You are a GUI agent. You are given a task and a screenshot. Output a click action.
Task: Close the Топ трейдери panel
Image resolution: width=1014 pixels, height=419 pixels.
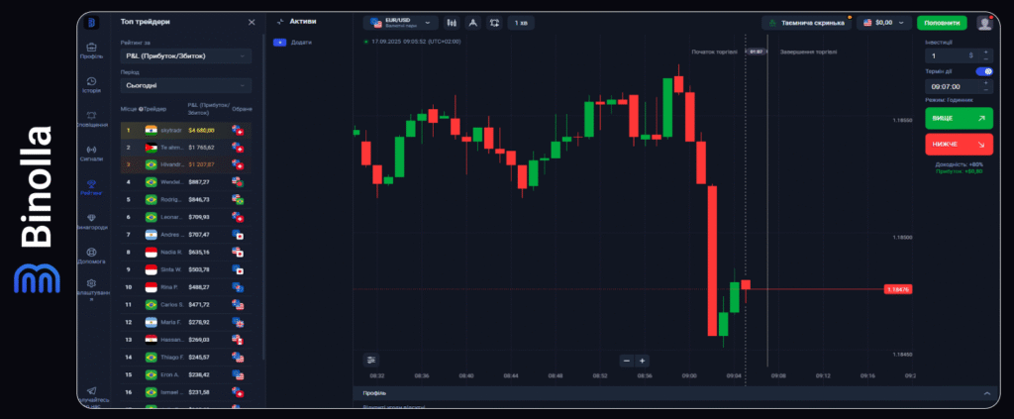(x=252, y=21)
